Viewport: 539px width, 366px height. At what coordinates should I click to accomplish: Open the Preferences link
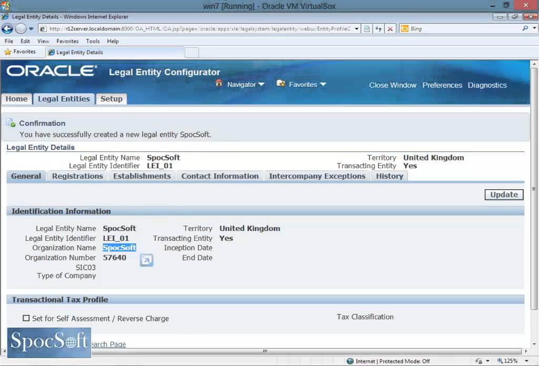pyautogui.click(x=442, y=85)
